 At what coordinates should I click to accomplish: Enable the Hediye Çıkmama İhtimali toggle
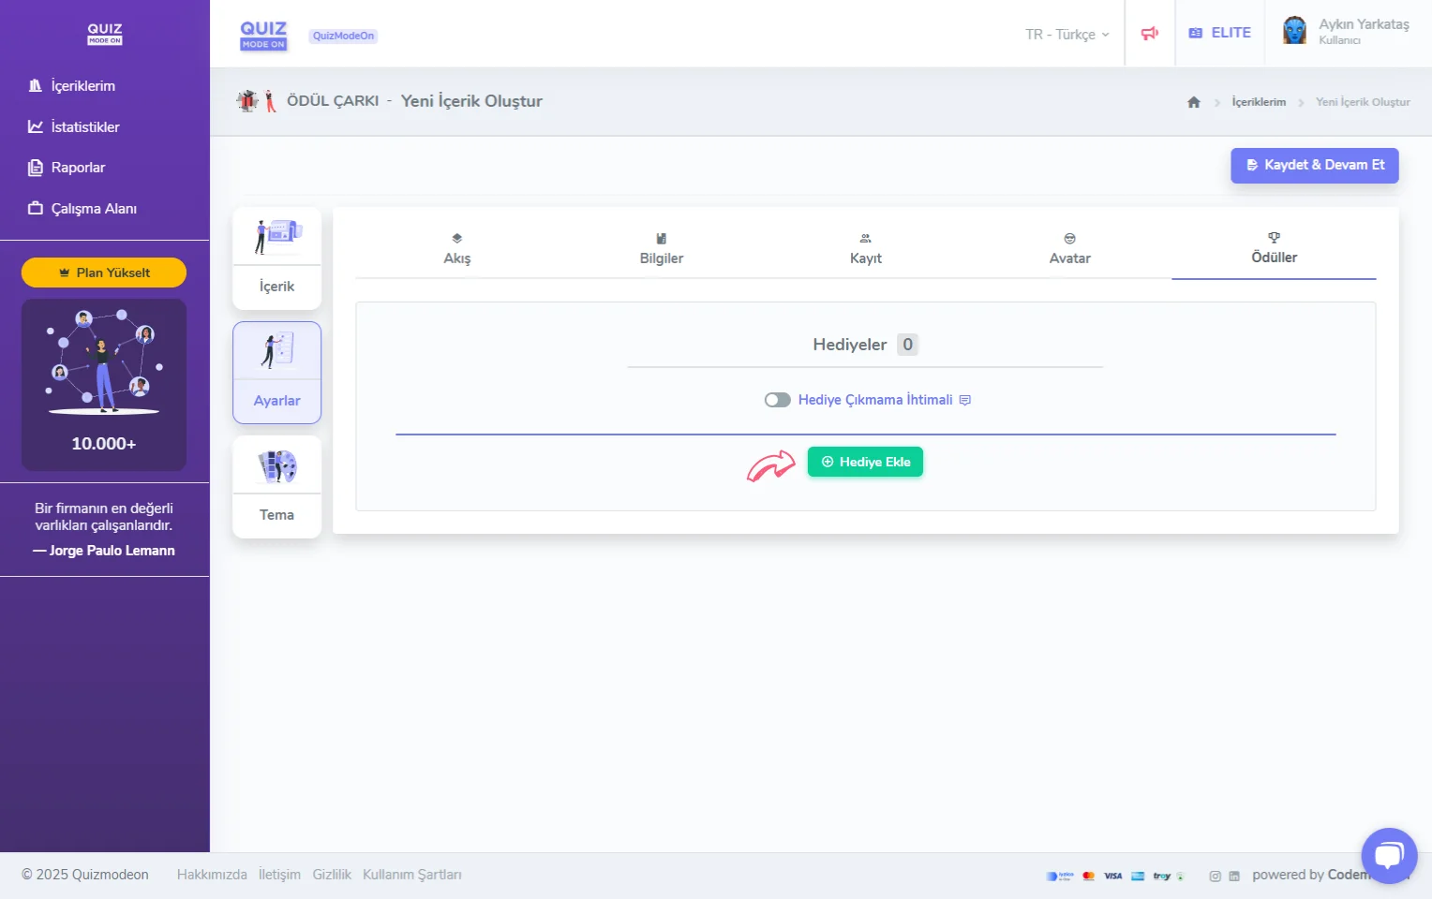pos(777,400)
